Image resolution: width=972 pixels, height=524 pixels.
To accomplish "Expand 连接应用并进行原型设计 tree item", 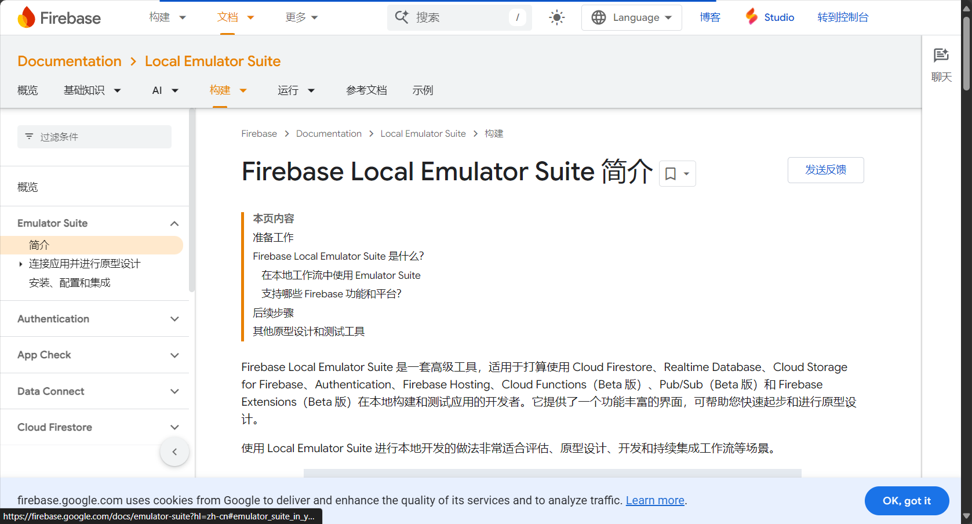I will coord(21,264).
